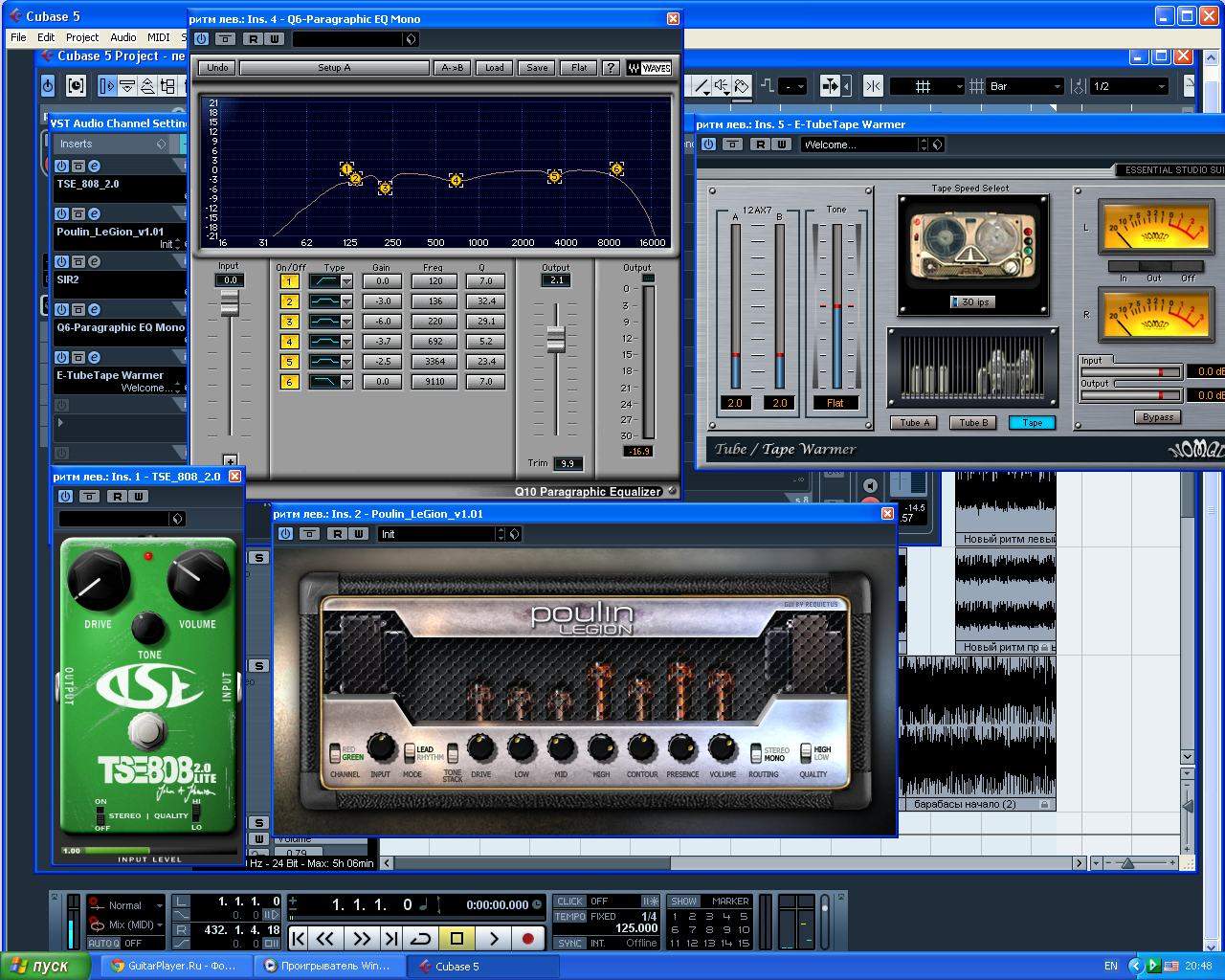Viewport: 1225px width, 980px height.
Task: Open the File menu
Action: (x=18, y=37)
